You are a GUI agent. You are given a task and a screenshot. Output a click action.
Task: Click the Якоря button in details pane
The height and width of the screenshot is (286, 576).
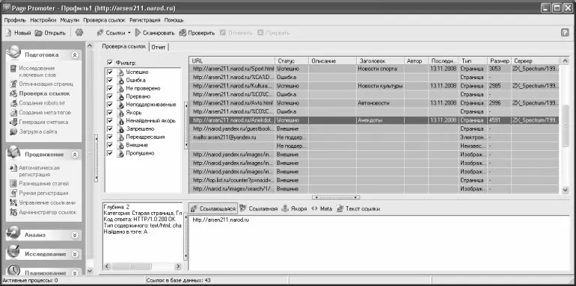pos(294,208)
